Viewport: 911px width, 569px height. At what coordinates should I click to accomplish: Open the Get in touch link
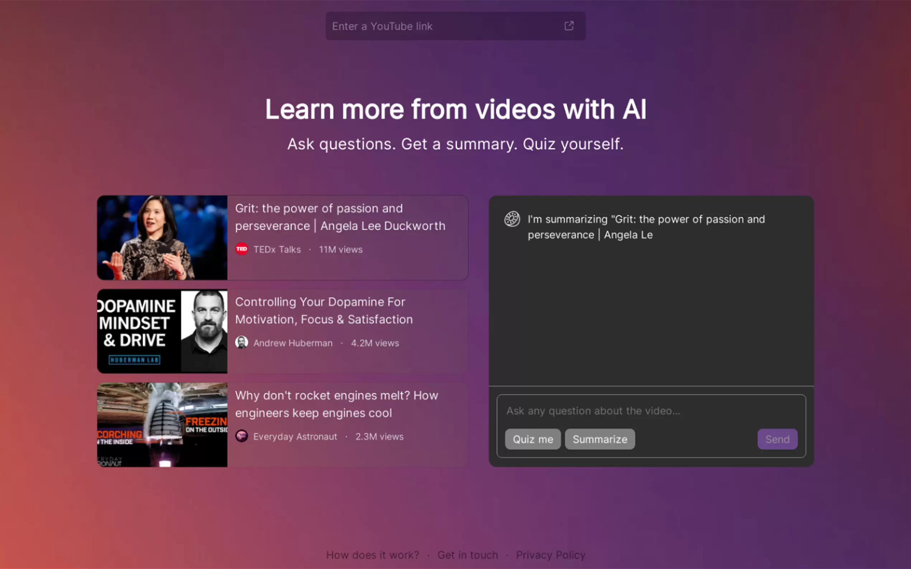tap(467, 555)
